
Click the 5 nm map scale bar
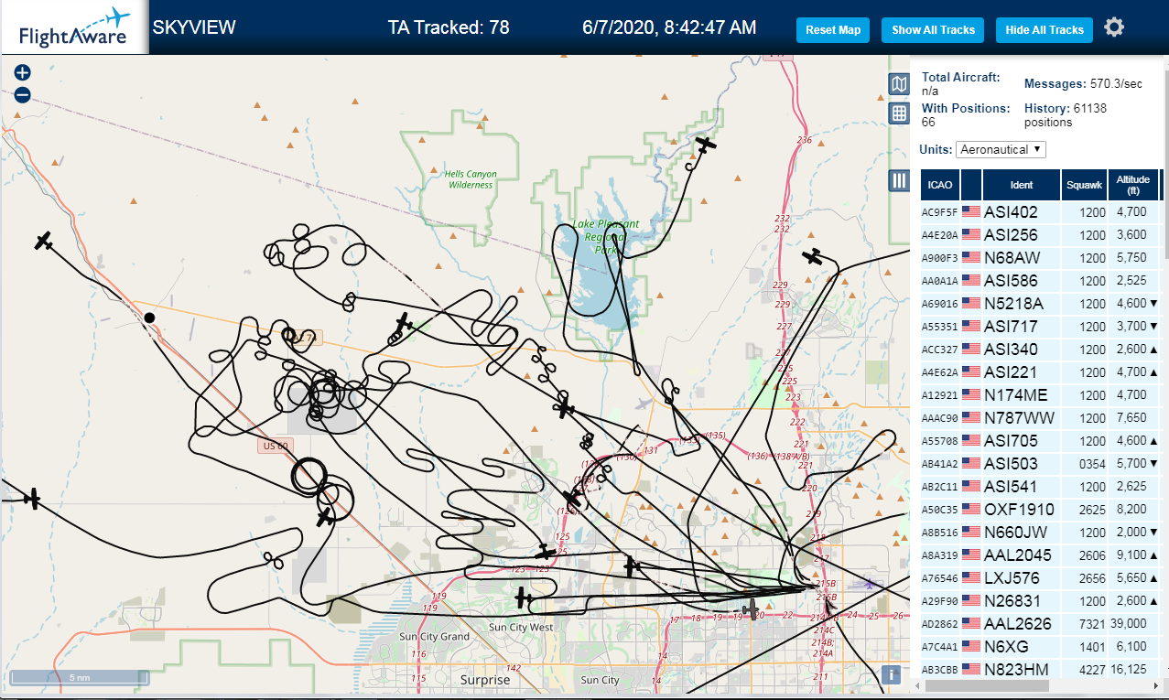tap(78, 678)
